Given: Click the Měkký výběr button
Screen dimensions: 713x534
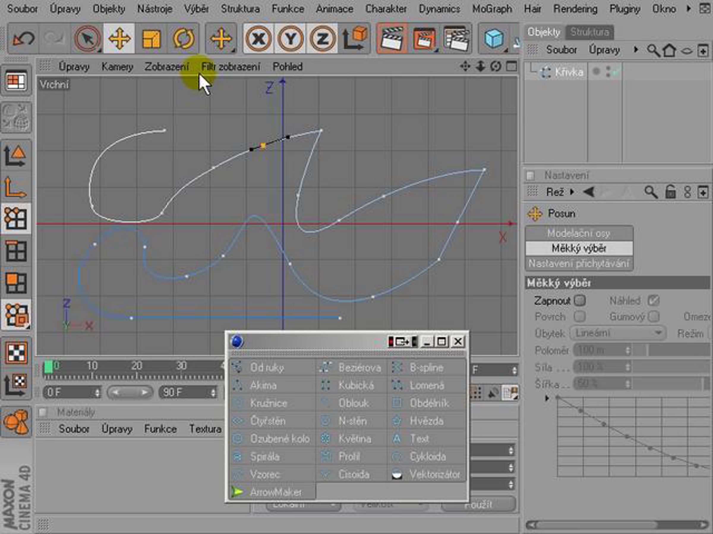Looking at the screenshot, I should [x=579, y=248].
